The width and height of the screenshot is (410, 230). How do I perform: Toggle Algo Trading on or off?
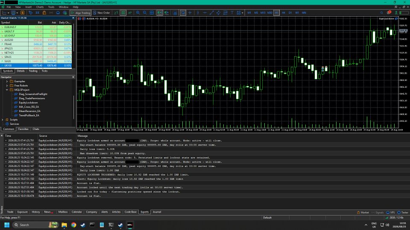click(81, 12)
